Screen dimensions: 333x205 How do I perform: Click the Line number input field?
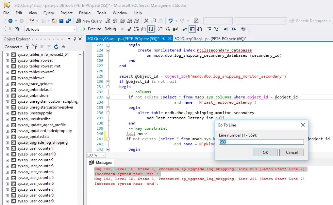[261, 142]
